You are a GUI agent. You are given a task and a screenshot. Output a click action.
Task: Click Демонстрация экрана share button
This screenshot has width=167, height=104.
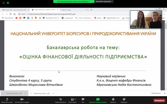point(98,100)
